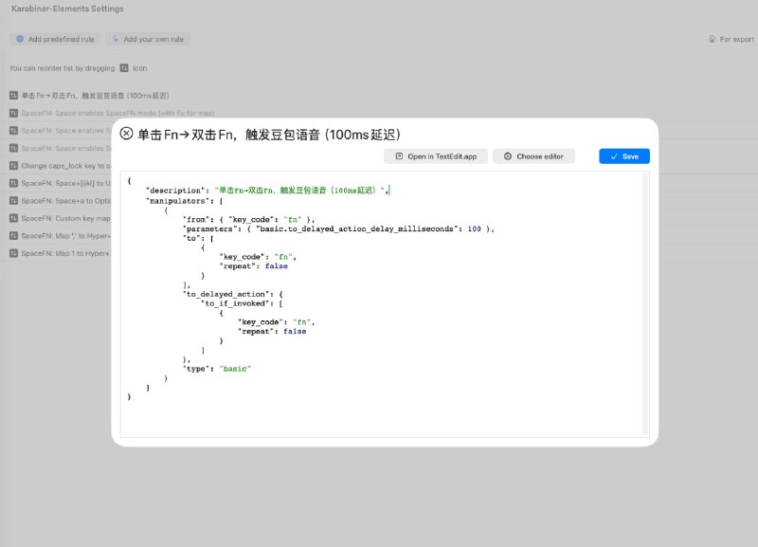The image size is (758, 547).
Task: Click the dialog title 单击Fn→双击Fn
Action: pyautogui.click(x=269, y=135)
